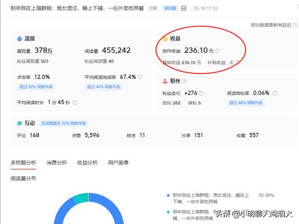This screenshot has width=299, height=224.
Task: Click the teal segment of the donut chart
Action: tap(81, 198)
